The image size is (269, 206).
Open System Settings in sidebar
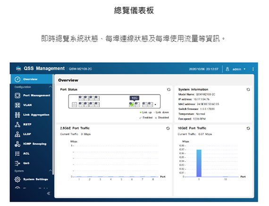(32, 179)
